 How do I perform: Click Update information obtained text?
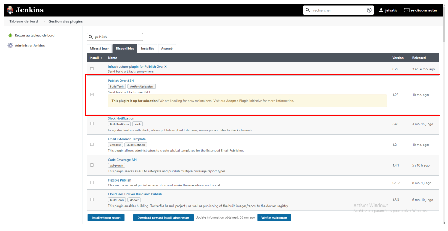(225, 218)
